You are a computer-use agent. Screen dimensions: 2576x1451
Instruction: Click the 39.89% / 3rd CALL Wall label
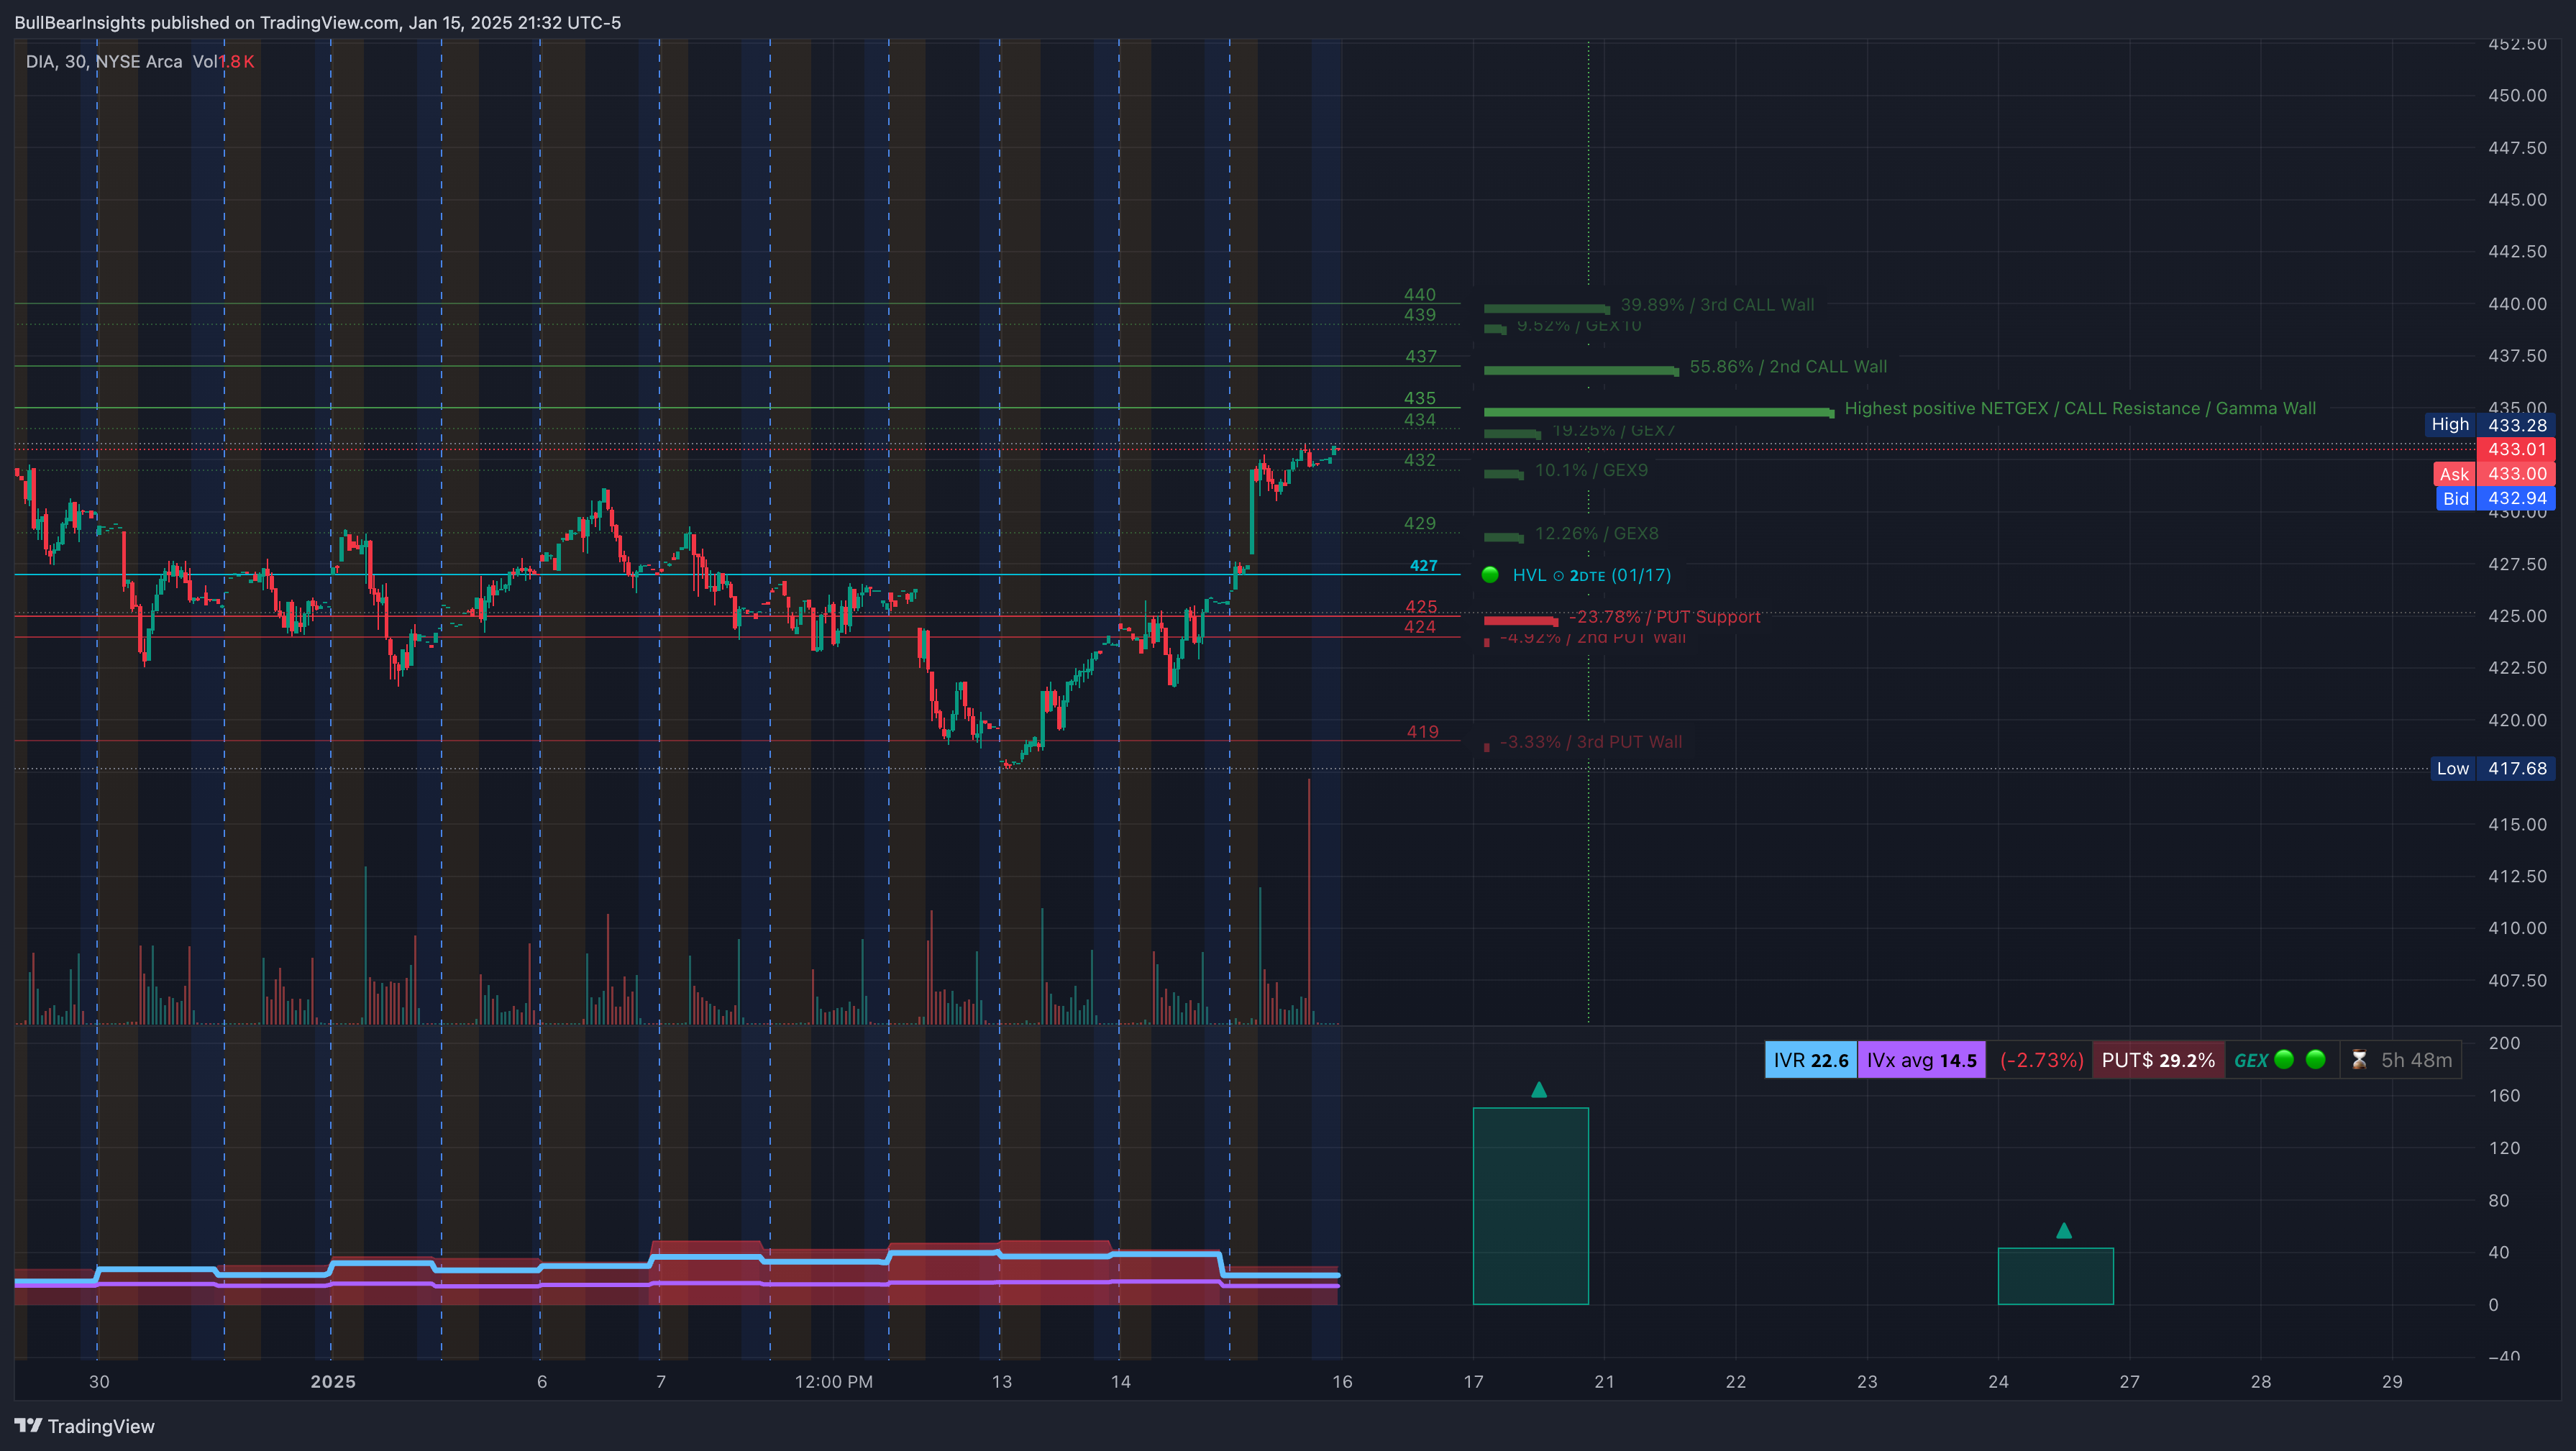(x=1717, y=304)
